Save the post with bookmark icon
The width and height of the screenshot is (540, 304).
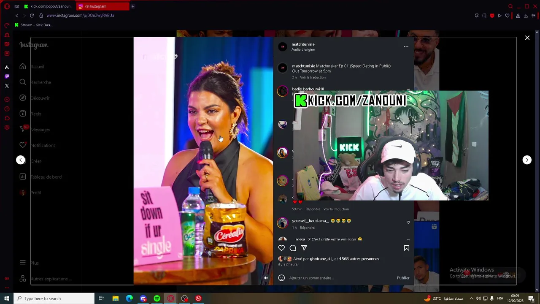tap(407, 248)
